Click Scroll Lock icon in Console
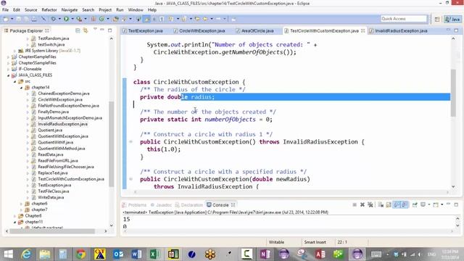Screen dimensions: 464x261 pyautogui.click(x=389, y=204)
